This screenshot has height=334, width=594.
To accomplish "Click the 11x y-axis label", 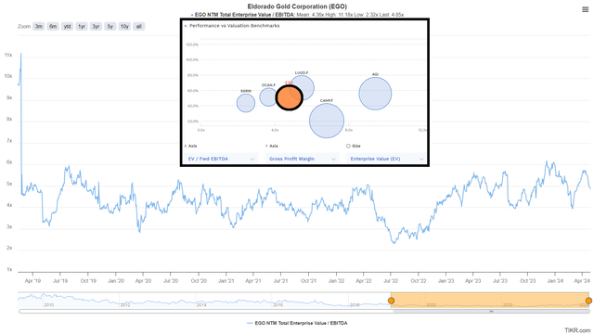I will 8,55.
